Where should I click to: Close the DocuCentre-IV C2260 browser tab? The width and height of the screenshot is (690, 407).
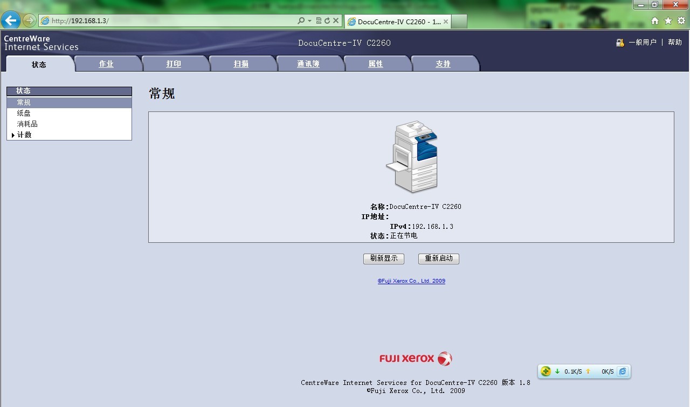pyautogui.click(x=446, y=22)
